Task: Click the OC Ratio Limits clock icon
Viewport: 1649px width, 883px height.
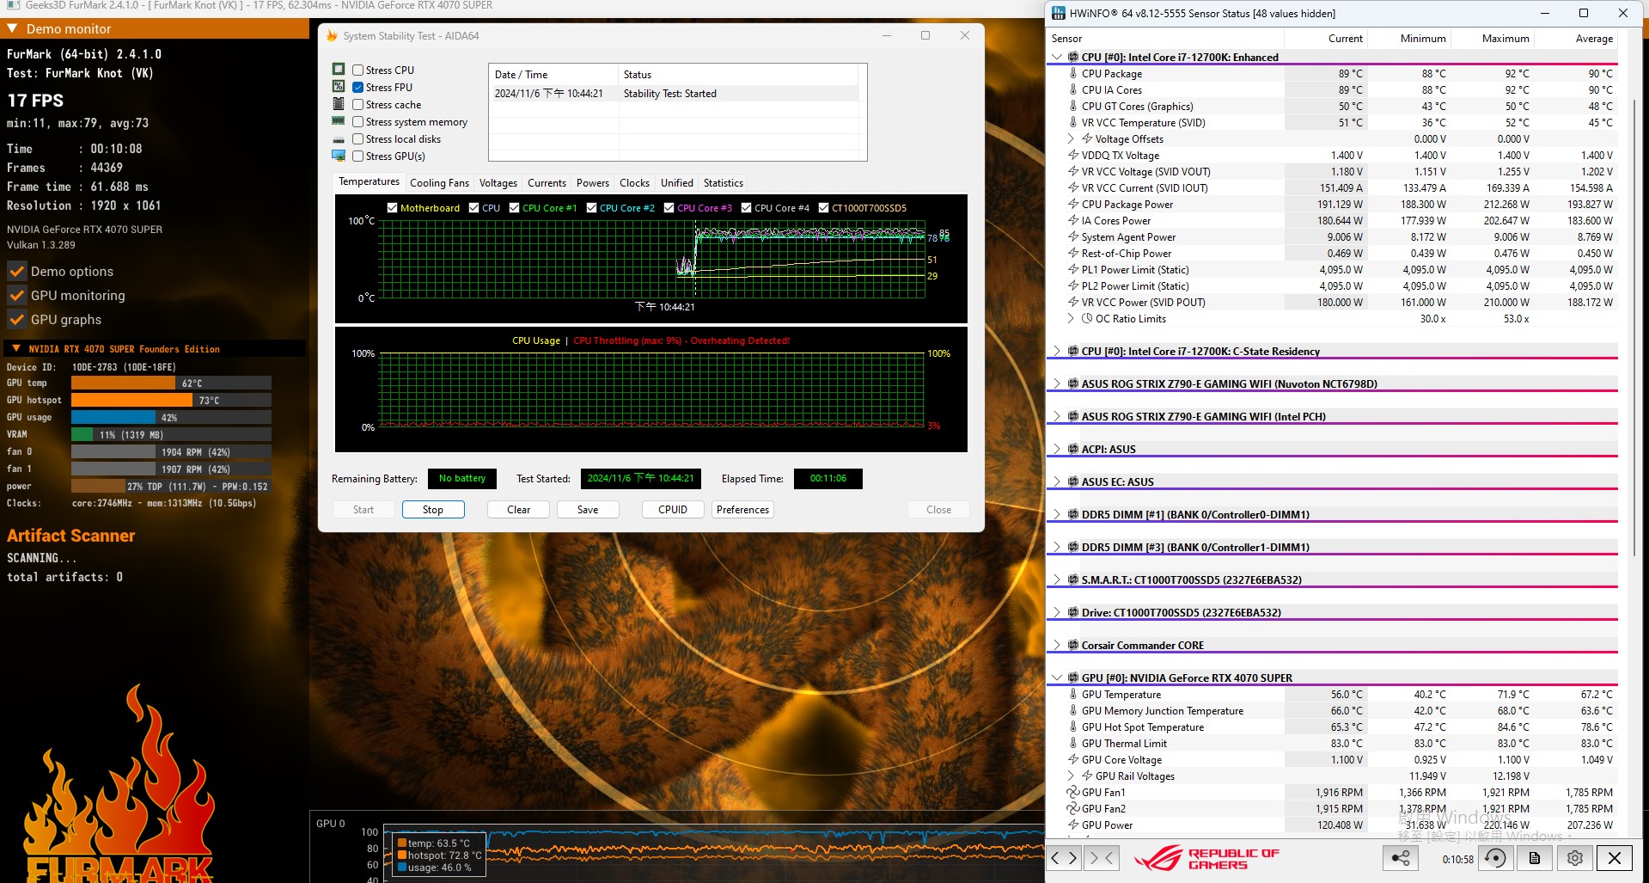Action: click(1087, 318)
